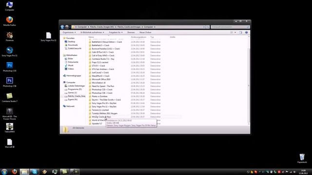
Task: Launch the Mozilla Firefox desktop shortcut
Action: (x=9, y=21)
